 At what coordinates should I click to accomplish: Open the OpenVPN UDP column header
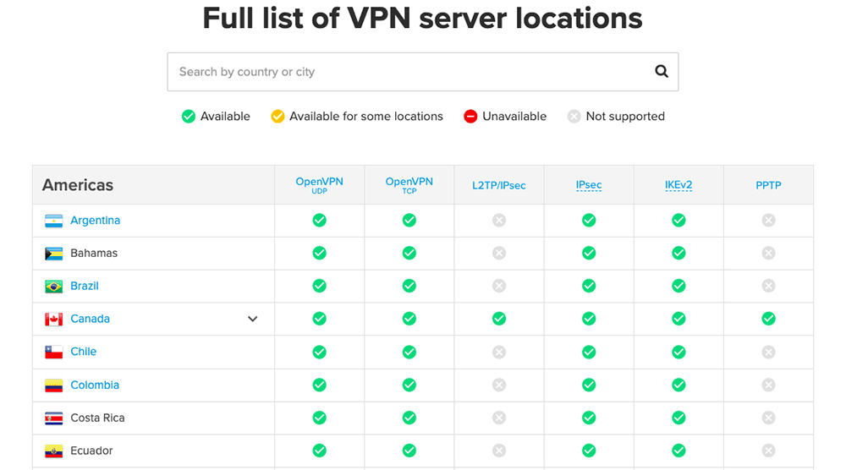pos(319,184)
